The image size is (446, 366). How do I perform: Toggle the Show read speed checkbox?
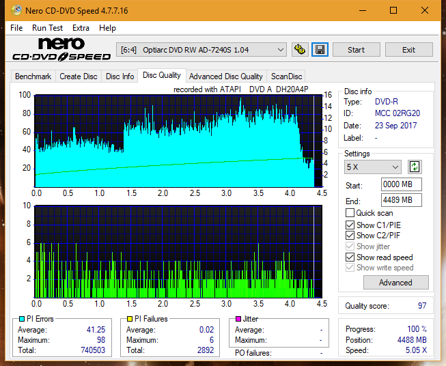350,257
